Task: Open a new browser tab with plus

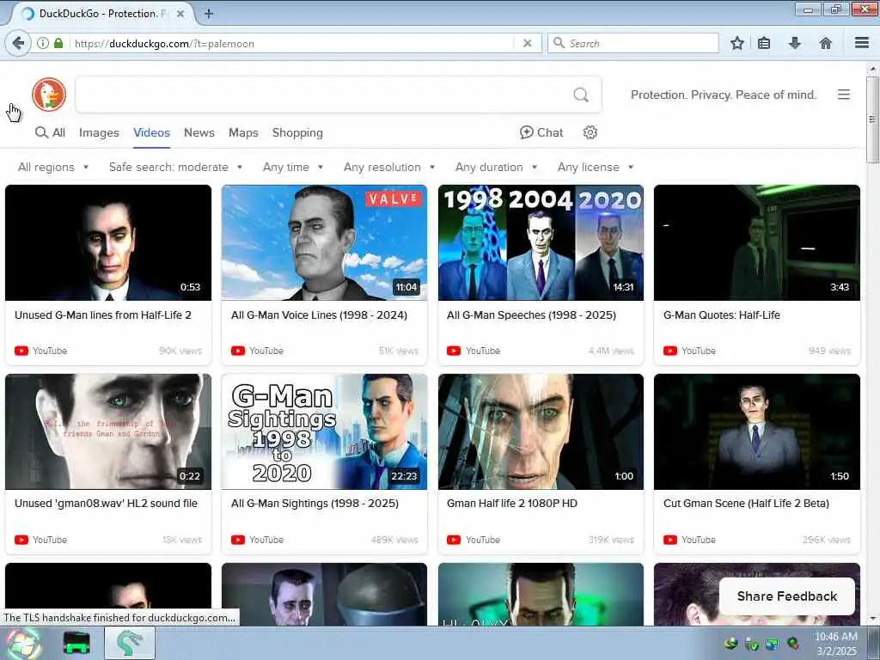Action: click(208, 14)
